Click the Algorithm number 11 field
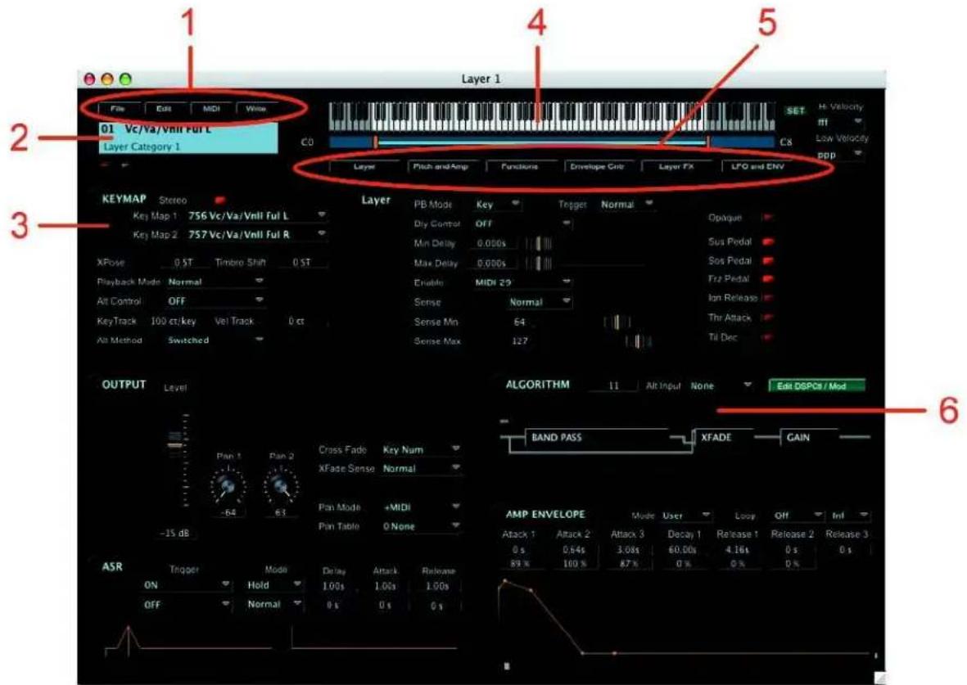The width and height of the screenshot is (967, 685). (x=613, y=386)
